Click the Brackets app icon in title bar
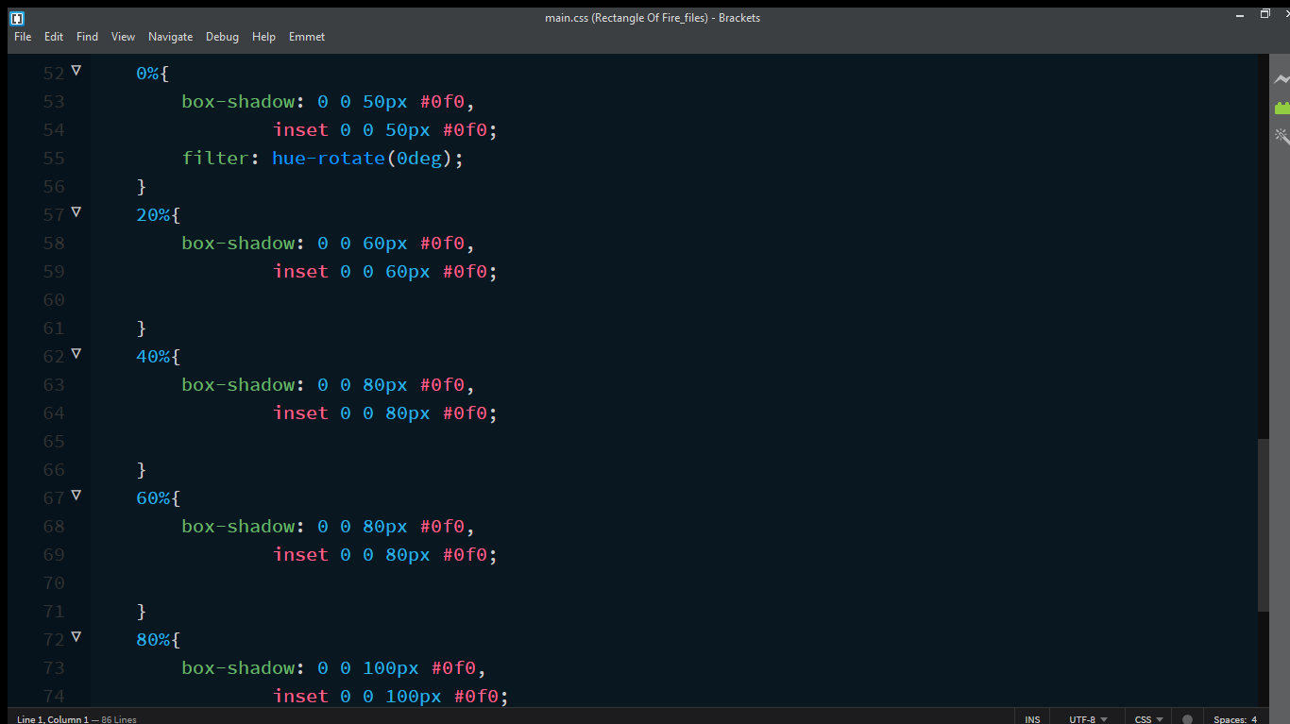1290x724 pixels. 17,18
